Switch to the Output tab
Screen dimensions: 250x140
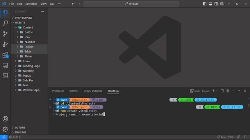(74, 91)
